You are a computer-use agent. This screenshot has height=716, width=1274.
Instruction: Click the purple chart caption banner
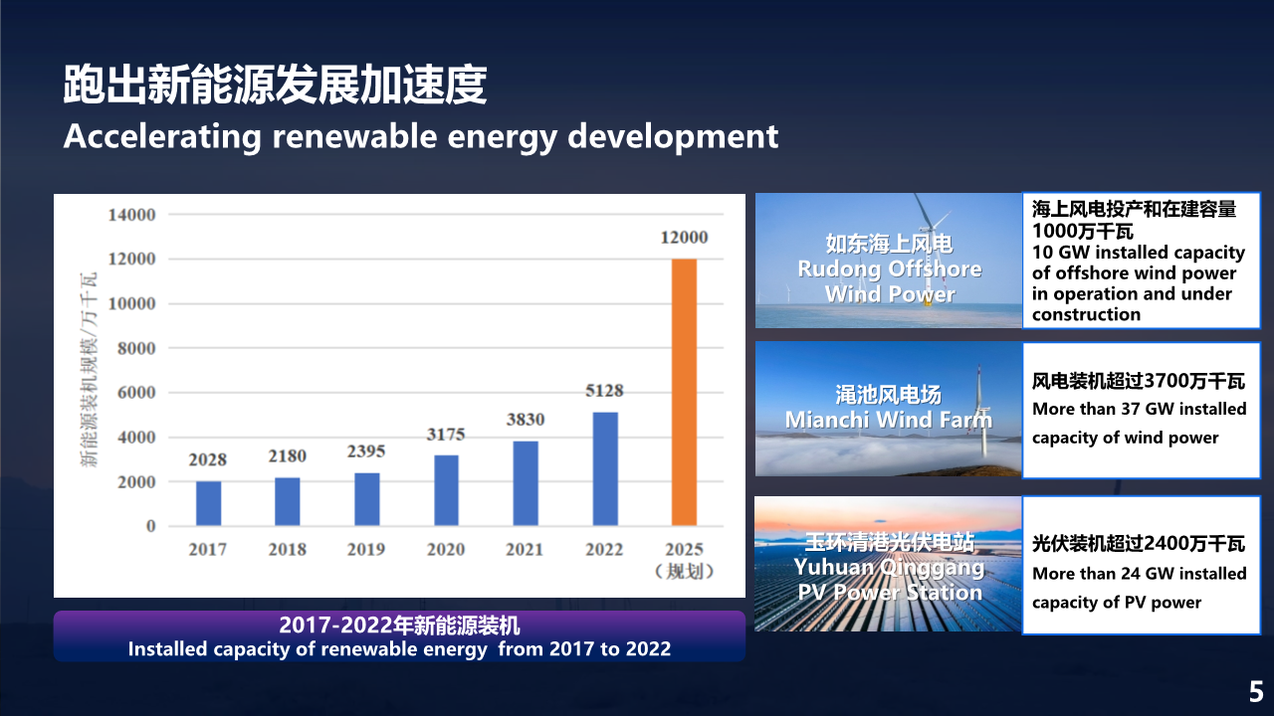coord(399,636)
